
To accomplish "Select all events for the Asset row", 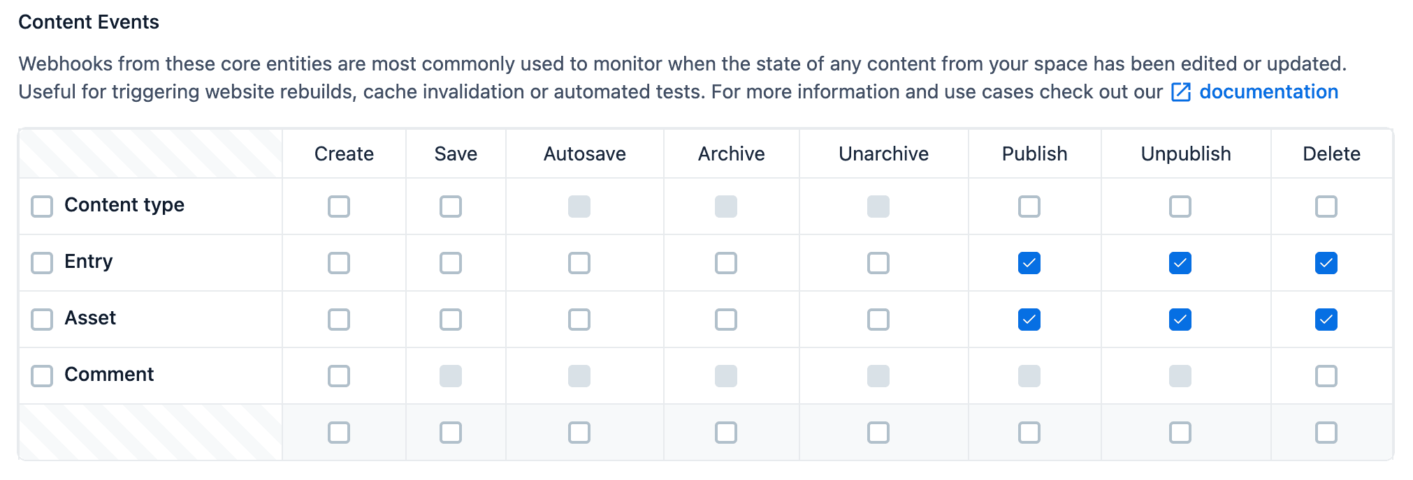I will point(41,320).
